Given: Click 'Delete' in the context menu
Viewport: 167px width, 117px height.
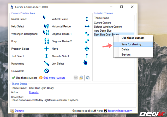Looking at the screenshot, I should coord(125,49).
